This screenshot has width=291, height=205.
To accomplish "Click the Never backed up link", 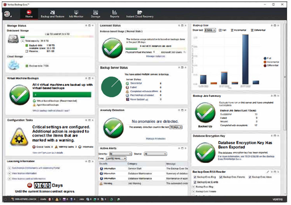I will 139,100.
